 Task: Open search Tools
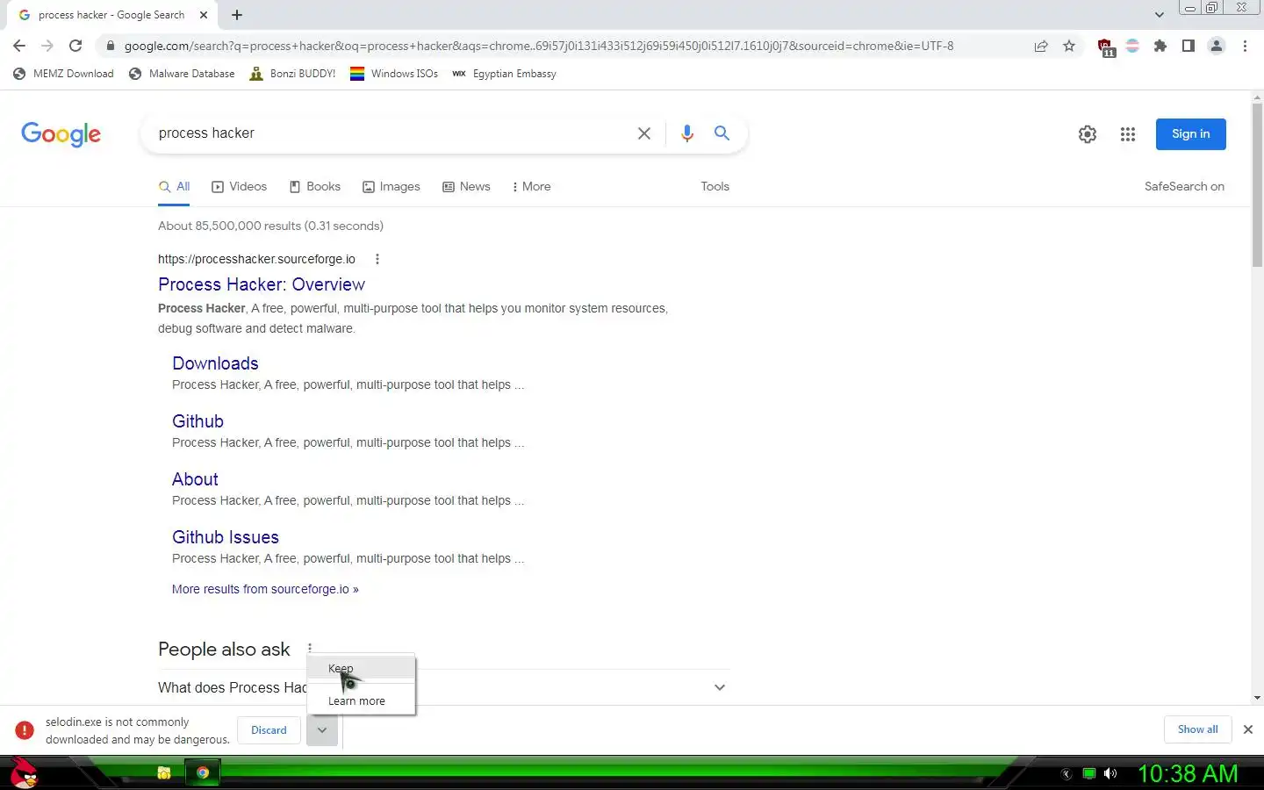[x=715, y=186]
